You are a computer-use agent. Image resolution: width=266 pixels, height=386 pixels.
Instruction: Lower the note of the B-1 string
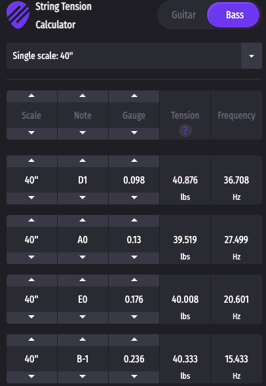(x=83, y=377)
